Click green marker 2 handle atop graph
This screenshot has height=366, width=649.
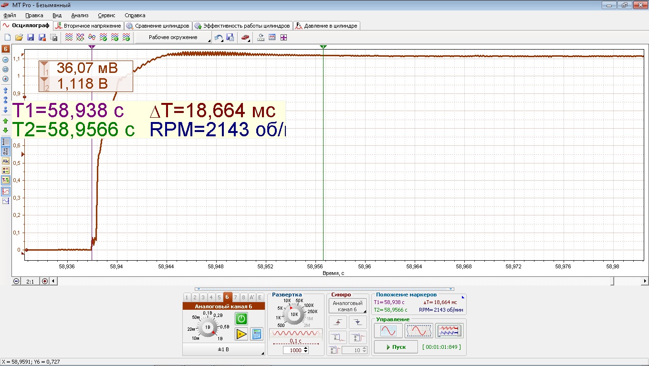click(323, 47)
